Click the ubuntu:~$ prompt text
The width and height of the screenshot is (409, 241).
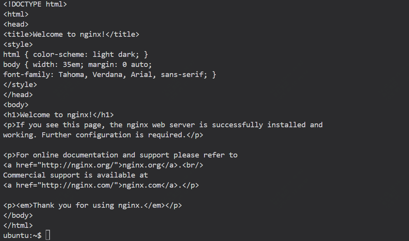point(22,235)
